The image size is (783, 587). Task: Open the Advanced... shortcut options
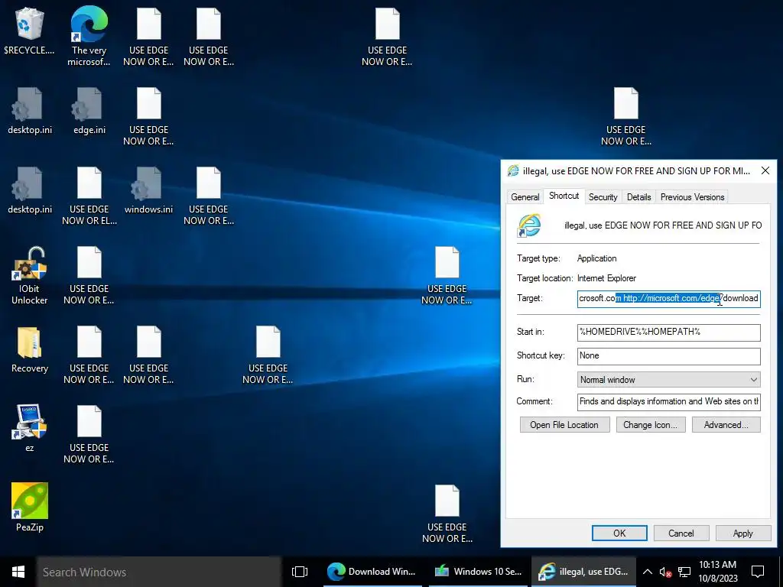[x=726, y=425]
